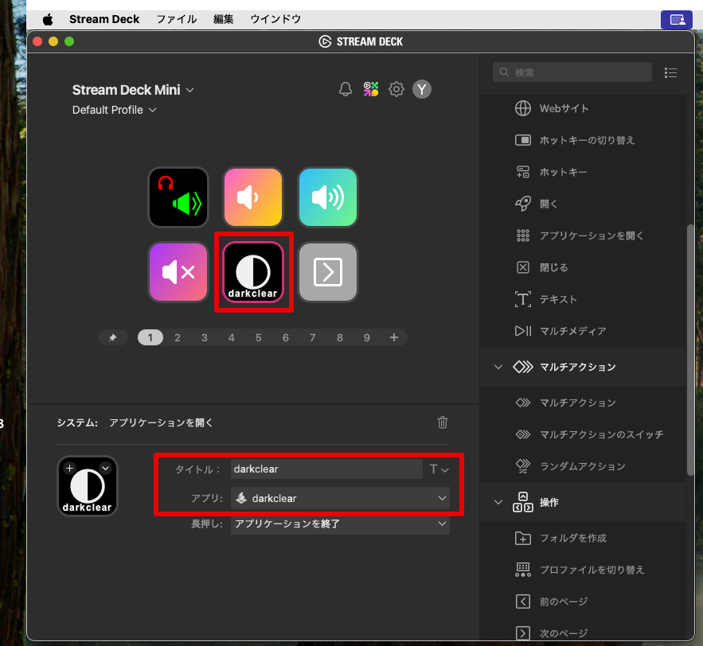Open the Stream Deck app menu
Image resolution: width=703 pixels, height=646 pixels.
(104, 19)
